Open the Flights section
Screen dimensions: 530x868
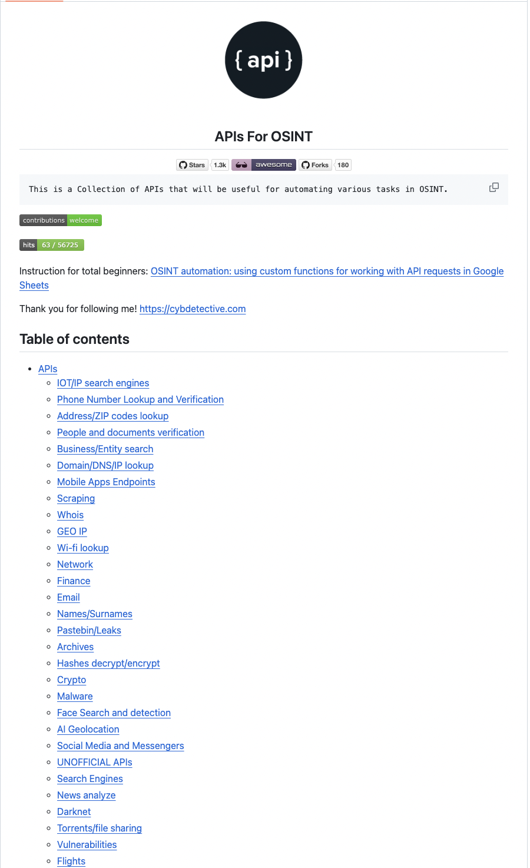point(71,861)
